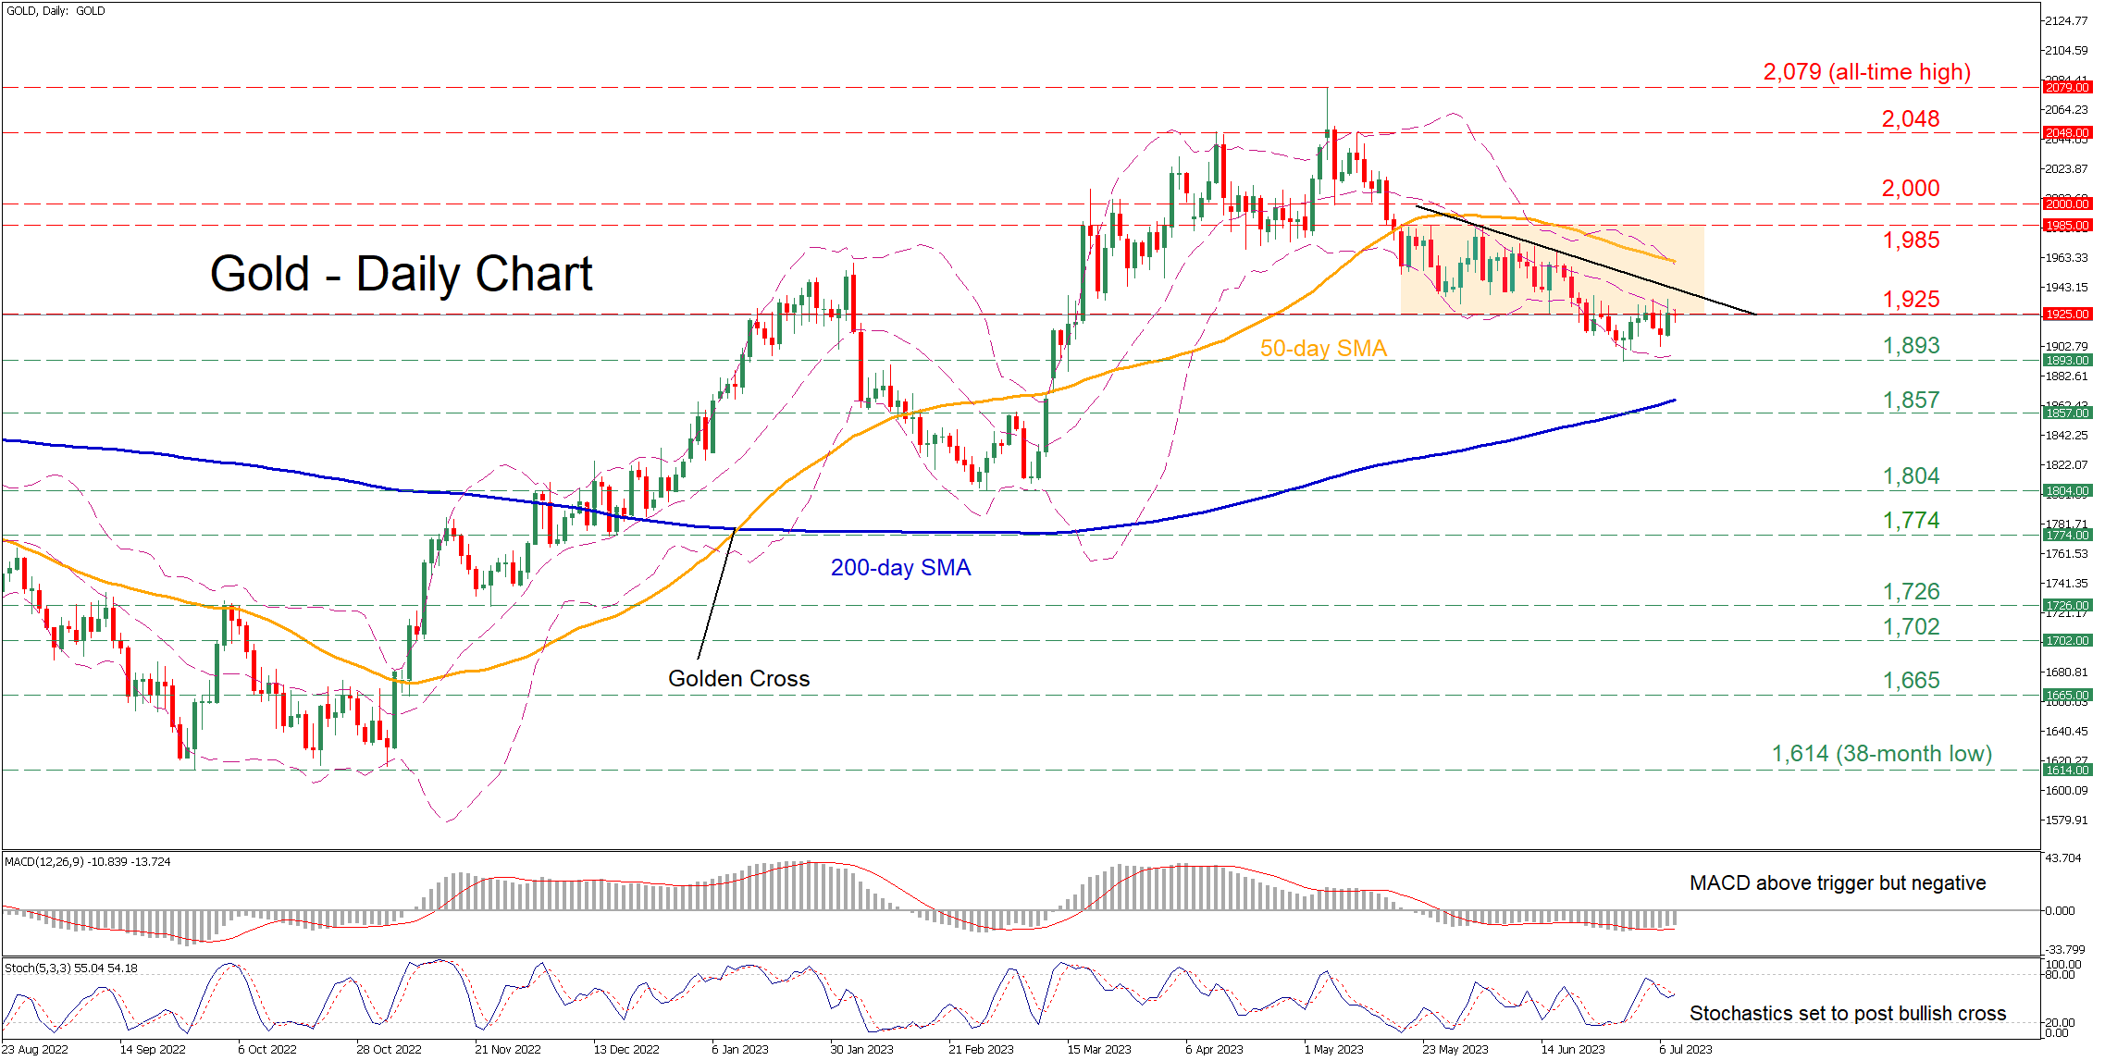This screenshot has height=1061, width=2105.
Task: Click the 1,985 price level label
Action: coord(1911,241)
